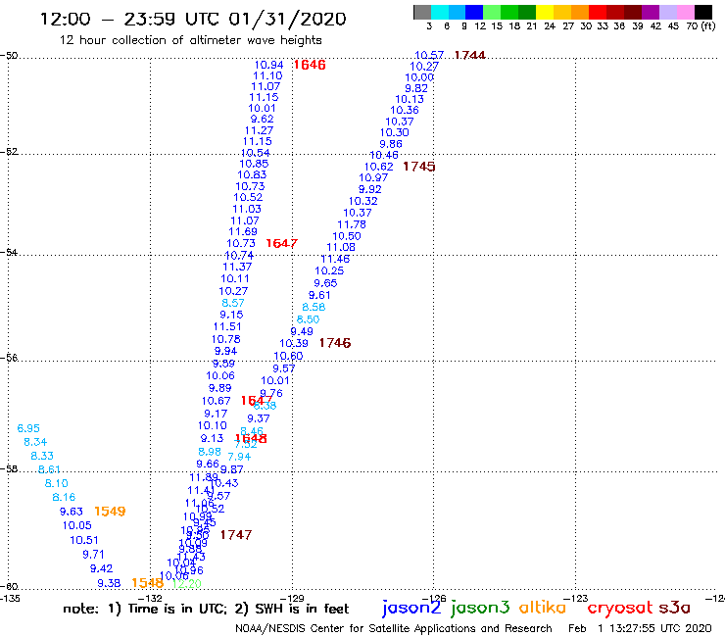Click the lavender swatch in the color scale

click(x=667, y=12)
